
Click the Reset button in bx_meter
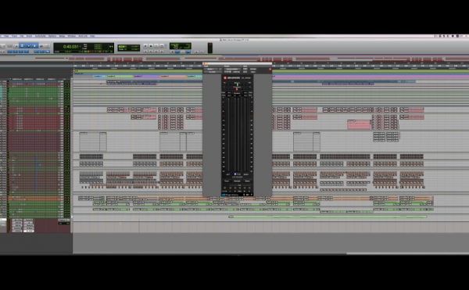[x=227, y=181]
